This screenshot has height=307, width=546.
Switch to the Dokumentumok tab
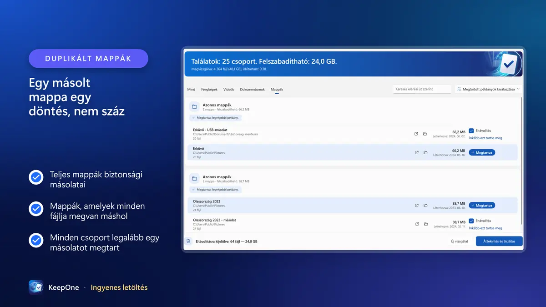pos(253,90)
